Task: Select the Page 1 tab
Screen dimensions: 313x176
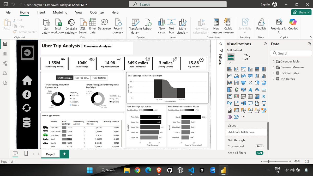Action: (50, 154)
